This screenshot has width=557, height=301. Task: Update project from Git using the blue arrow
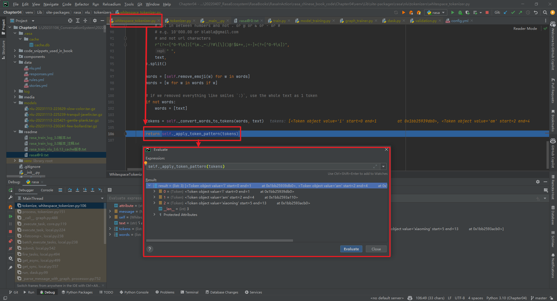click(505, 12)
